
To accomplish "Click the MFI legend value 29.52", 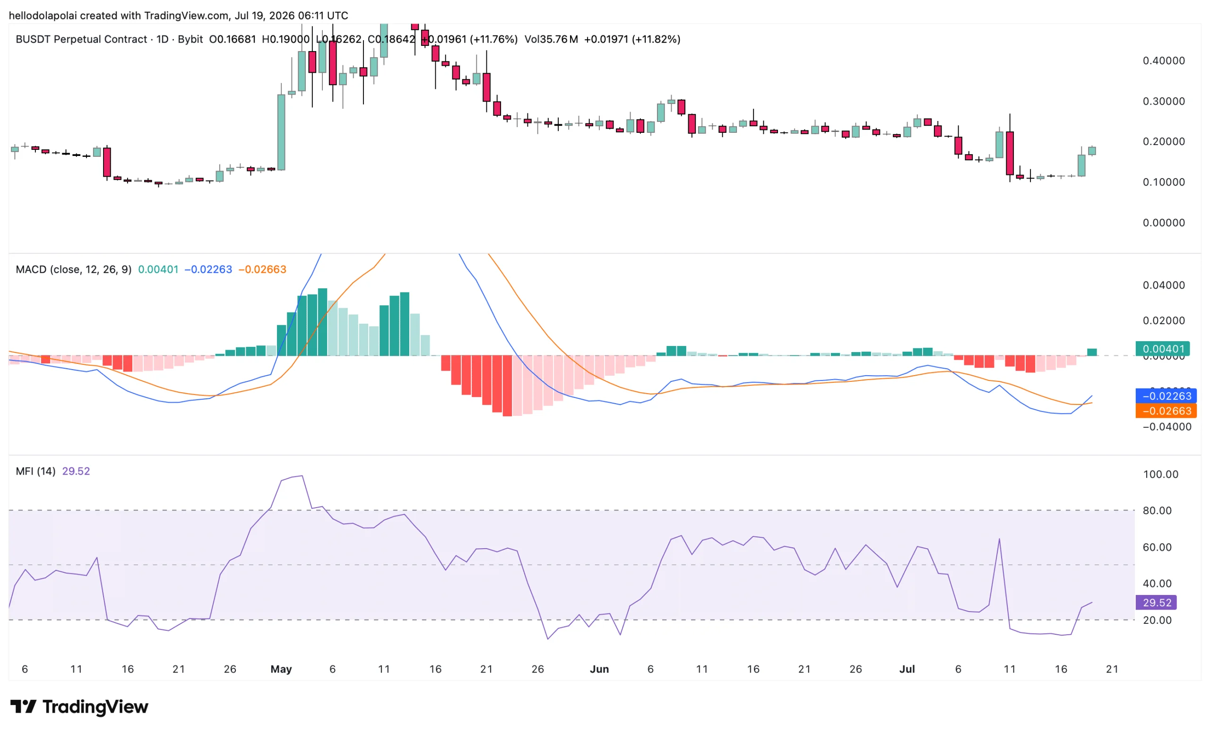I will pyautogui.click(x=76, y=471).
